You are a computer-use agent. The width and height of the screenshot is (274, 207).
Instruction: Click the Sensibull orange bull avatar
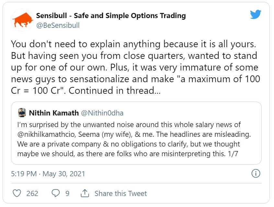click(23, 20)
